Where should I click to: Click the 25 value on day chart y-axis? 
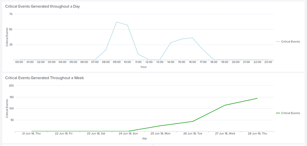click(x=10, y=44)
